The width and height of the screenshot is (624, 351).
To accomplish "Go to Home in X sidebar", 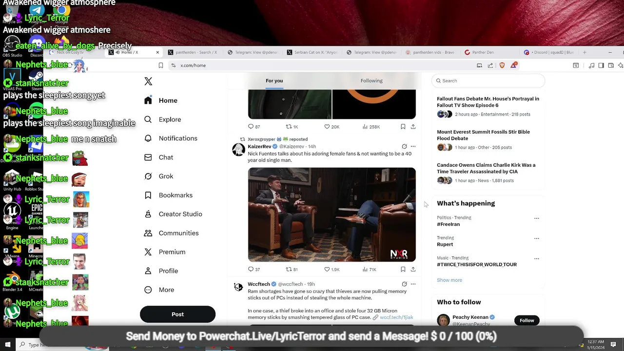I will click(x=160, y=100).
